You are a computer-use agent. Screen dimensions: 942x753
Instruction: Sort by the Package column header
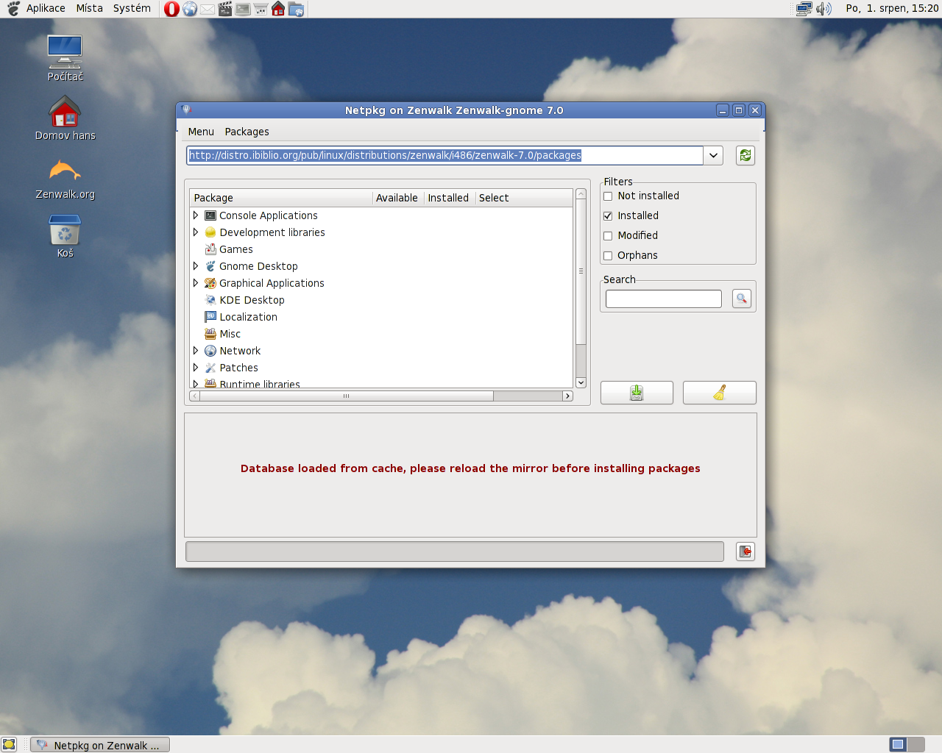281,198
